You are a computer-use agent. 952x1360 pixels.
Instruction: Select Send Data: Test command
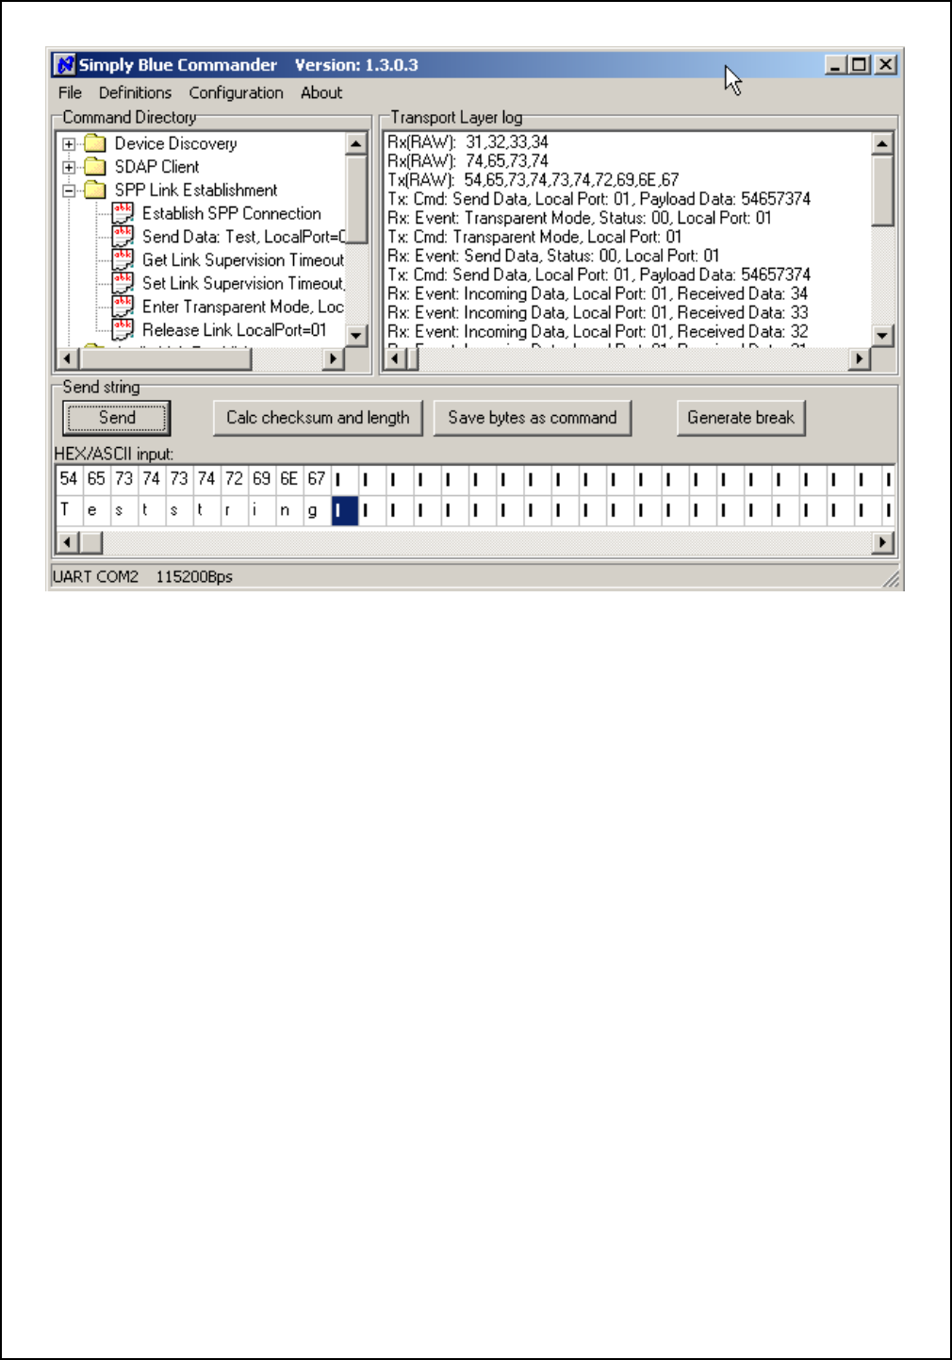243,237
